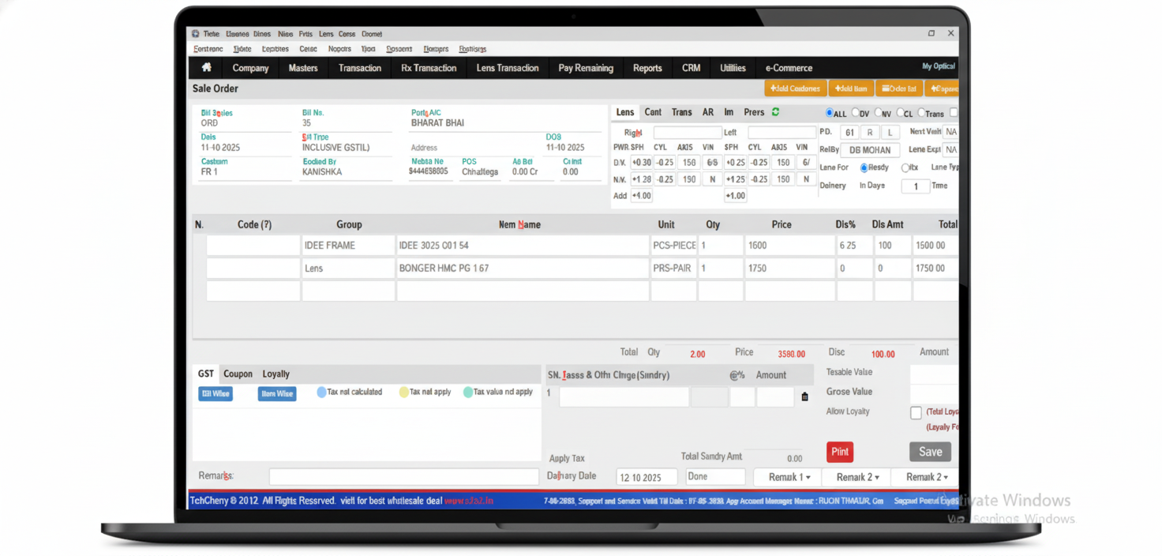Click the Save button
The width and height of the screenshot is (1162, 556).
pyautogui.click(x=930, y=452)
